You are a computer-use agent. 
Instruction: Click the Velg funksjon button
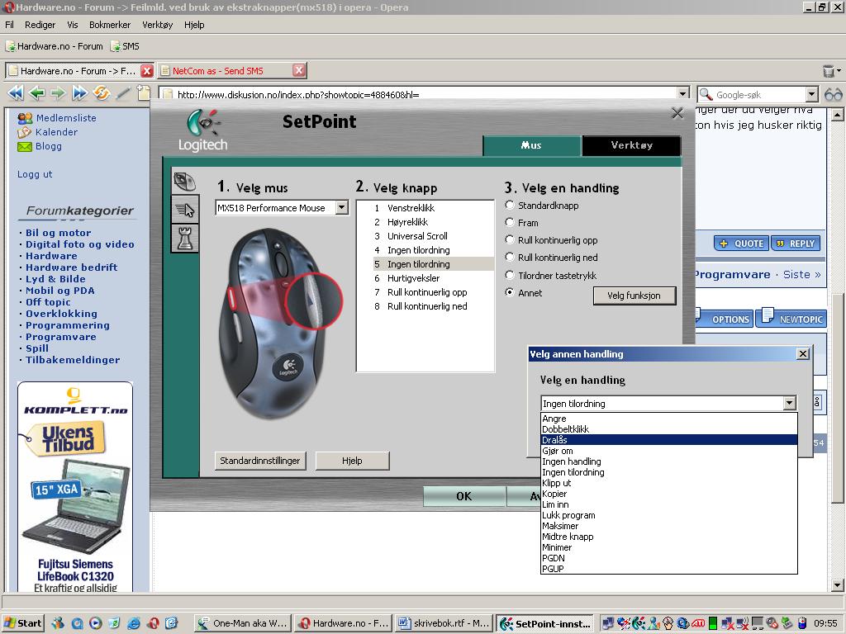(x=634, y=296)
